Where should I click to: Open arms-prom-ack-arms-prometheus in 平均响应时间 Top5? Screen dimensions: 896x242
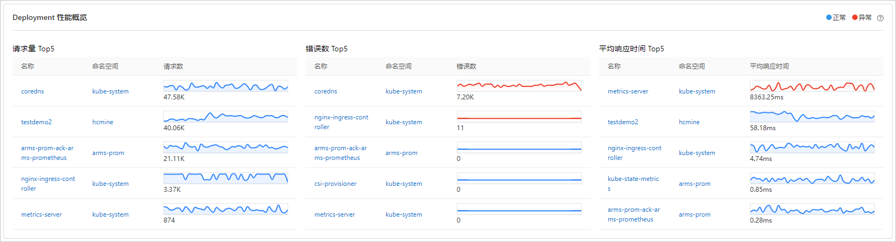634,214
